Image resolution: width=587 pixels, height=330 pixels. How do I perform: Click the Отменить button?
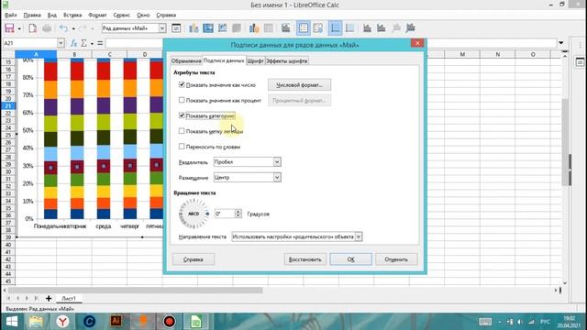[x=396, y=259]
